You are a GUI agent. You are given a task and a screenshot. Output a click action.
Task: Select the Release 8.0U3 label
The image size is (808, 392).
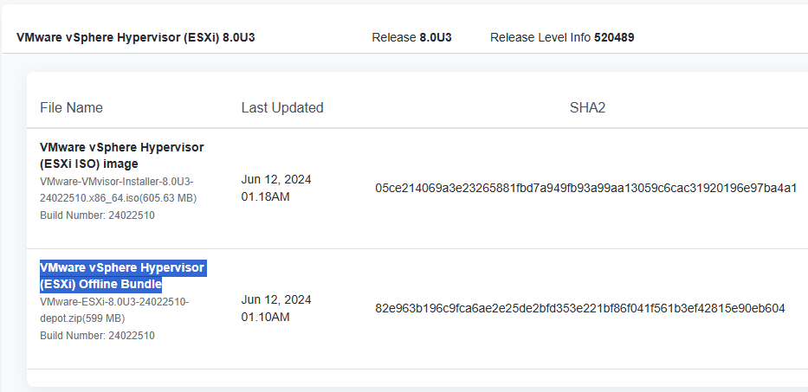411,37
